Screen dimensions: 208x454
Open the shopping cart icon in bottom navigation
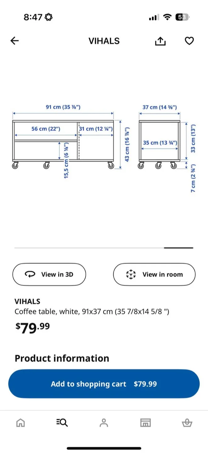(x=188, y=422)
